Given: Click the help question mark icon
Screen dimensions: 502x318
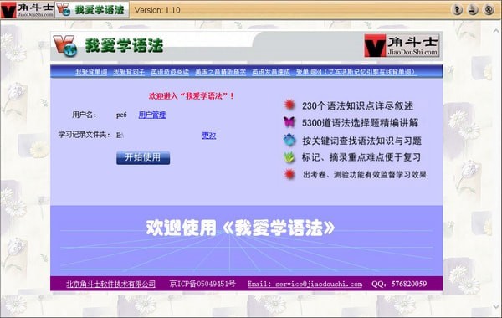Looking at the screenshot, I should 457,9.
